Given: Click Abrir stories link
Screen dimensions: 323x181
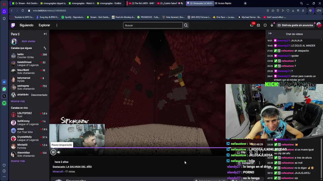Looking at the screenshot, I should [28, 41].
